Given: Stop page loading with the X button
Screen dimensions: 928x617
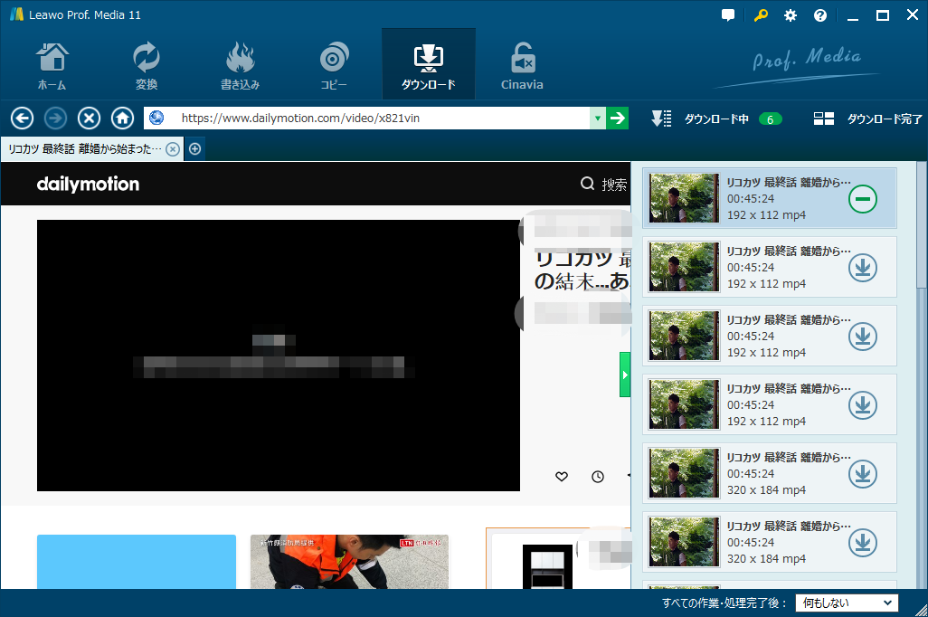Looking at the screenshot, I should [x=89, y=119].
